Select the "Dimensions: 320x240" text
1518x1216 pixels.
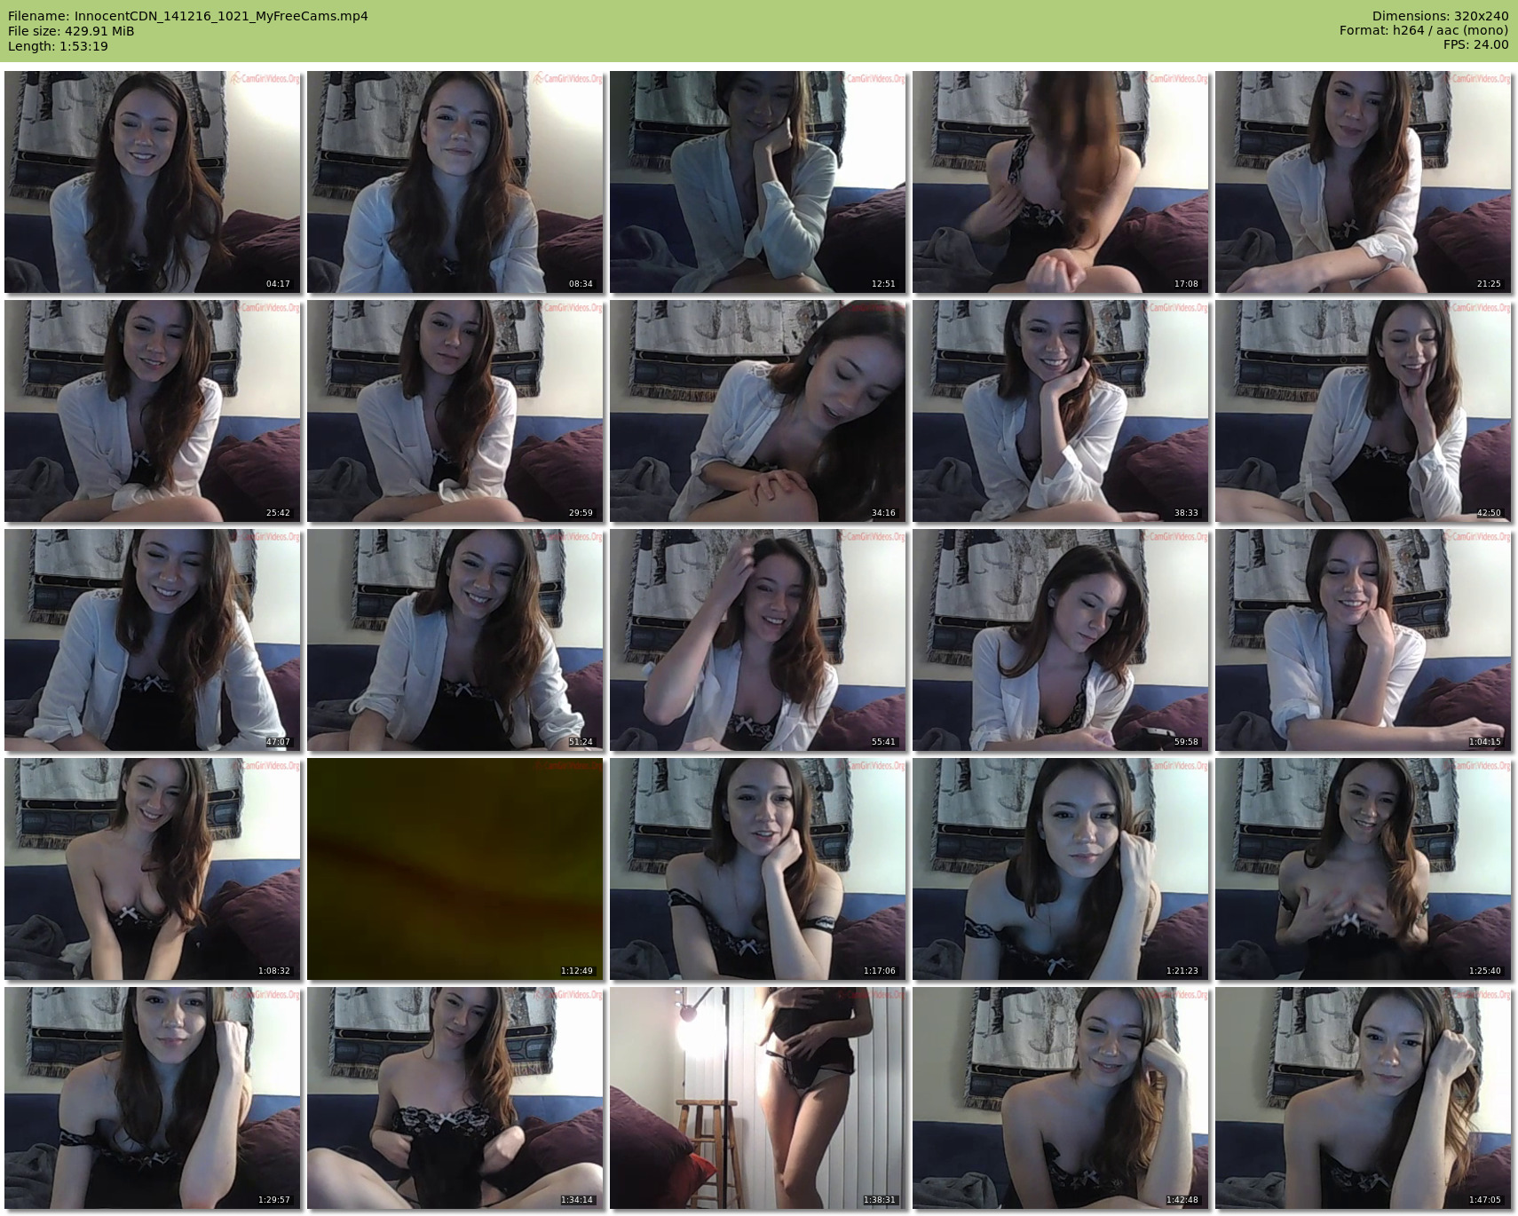(1441, 16)
